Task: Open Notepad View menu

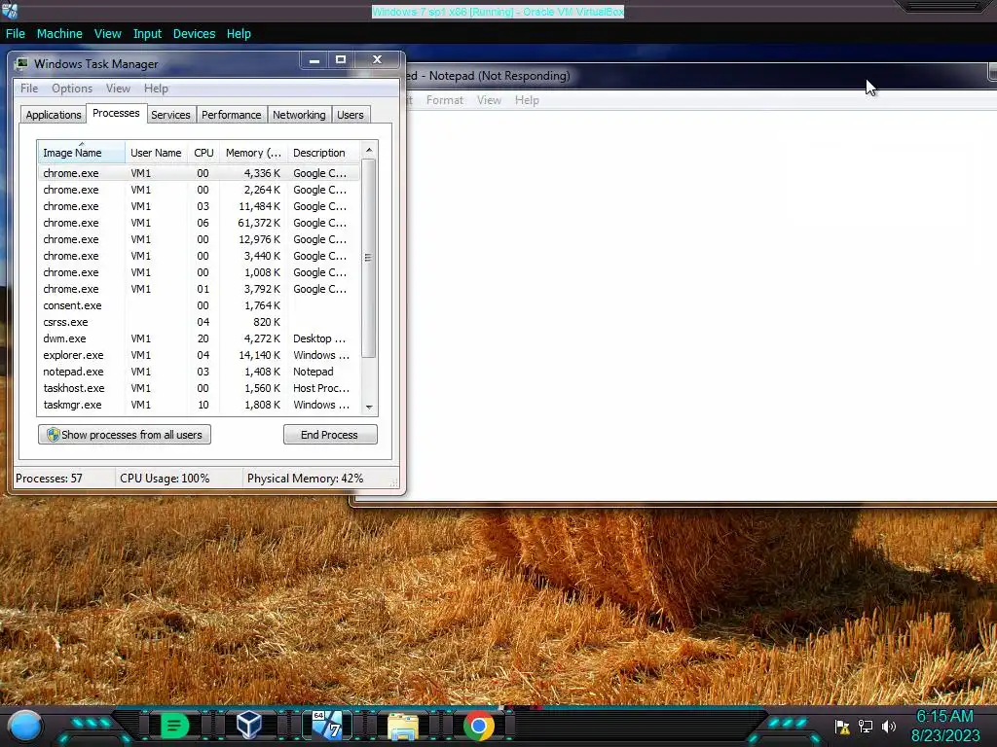Action: (x=489, y=100)
